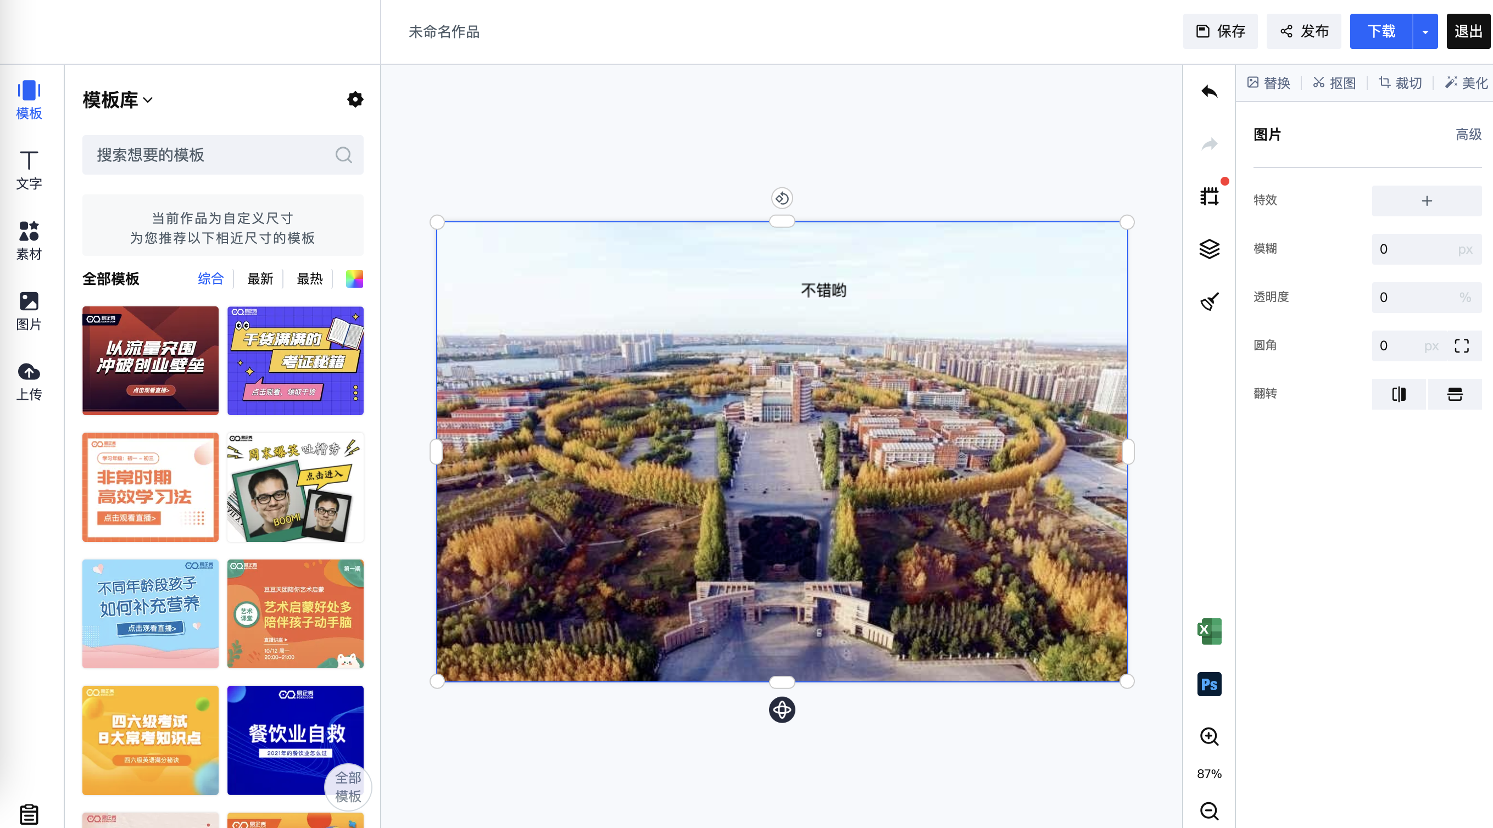Viewport: 1493px width, 828px height.
Task: Click the 保存 save button
Action: [x=1220, y=31]
